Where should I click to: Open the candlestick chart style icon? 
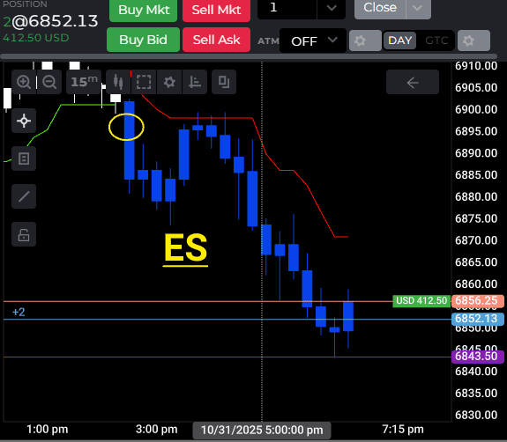pos(118,82)
